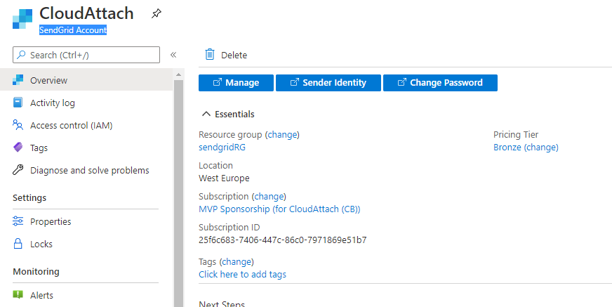Click the Change Password button
612x307 pixels.
pyautogui.click(x=440, y=83)
